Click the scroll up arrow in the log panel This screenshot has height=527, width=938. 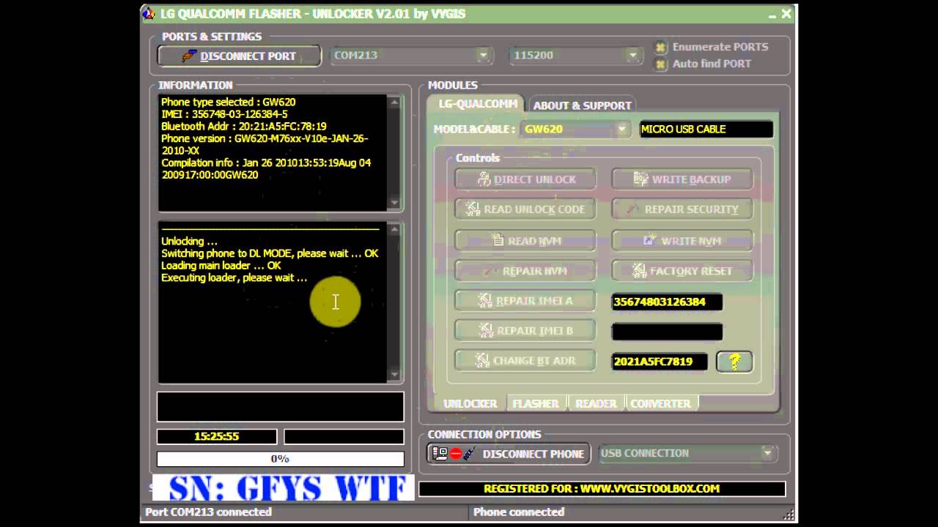tap(395, 229)
